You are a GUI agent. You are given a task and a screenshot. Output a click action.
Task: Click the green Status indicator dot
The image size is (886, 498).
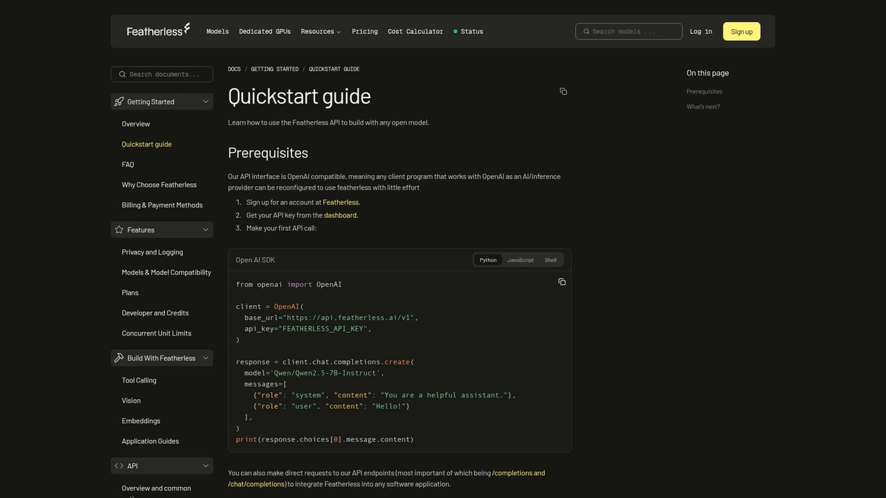pyautogui.click(x=455, y=31)
